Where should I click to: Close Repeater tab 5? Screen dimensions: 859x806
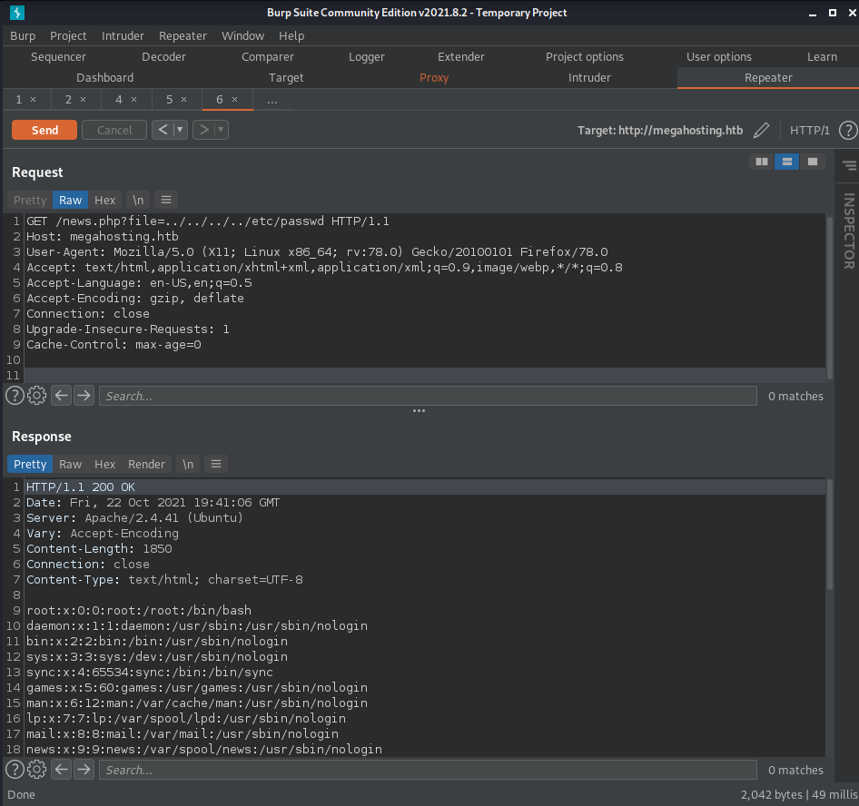pyautogui.click(x=184, y=100)
